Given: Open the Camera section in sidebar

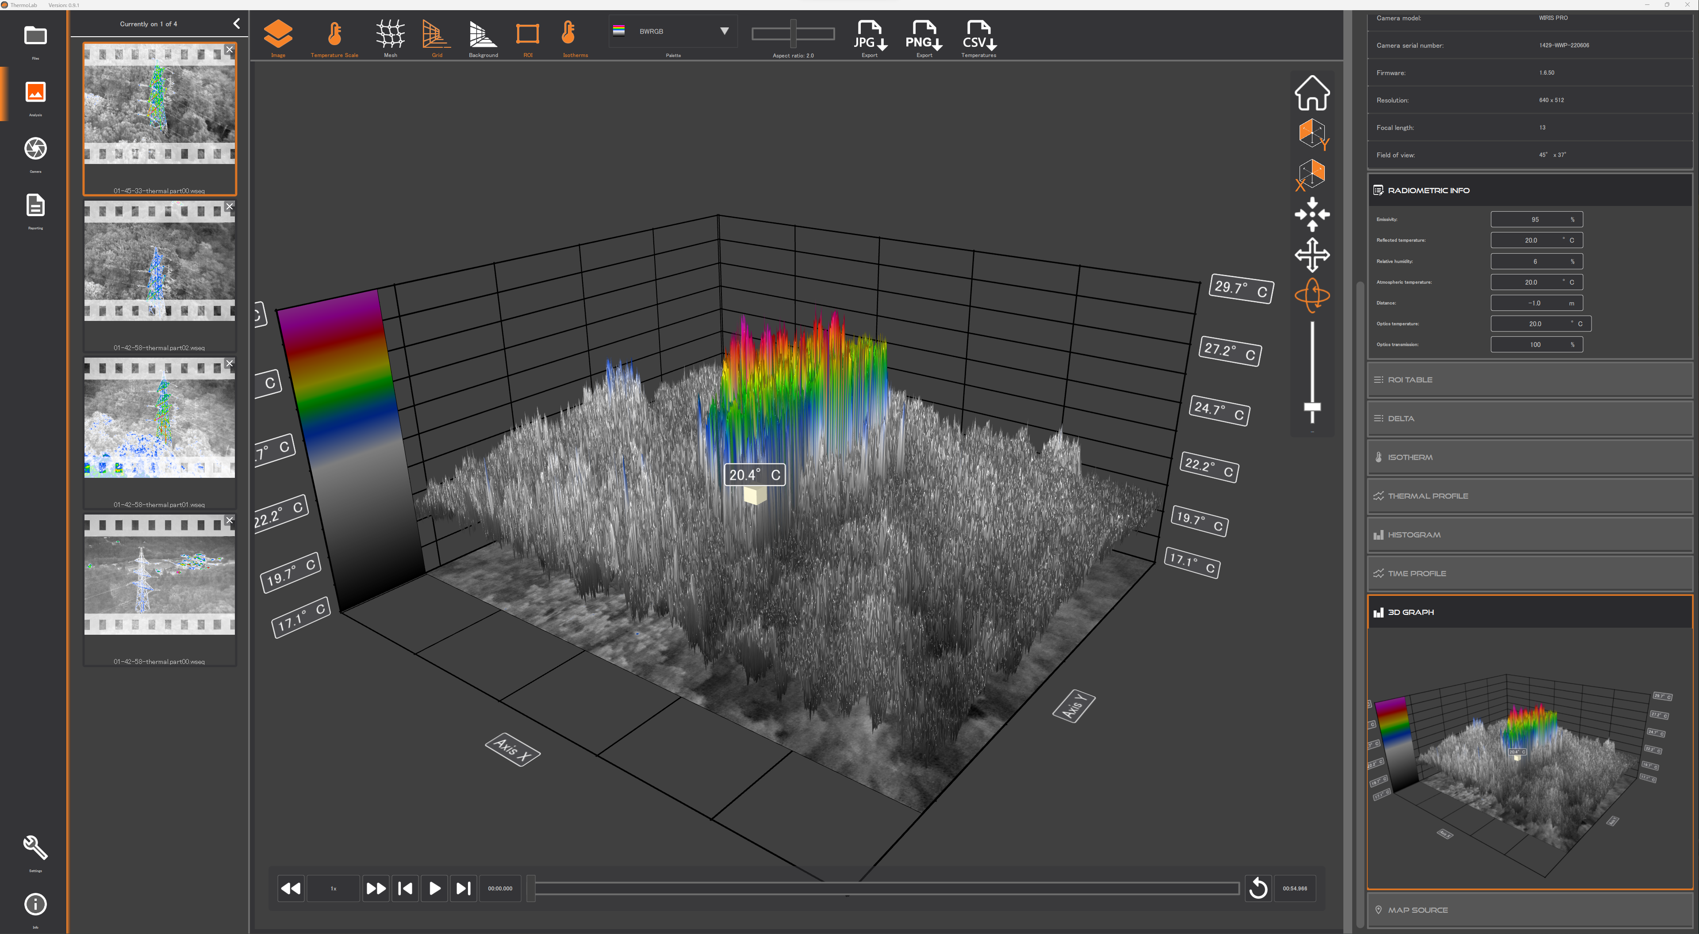Looking at the screenshot, I should click(x=36, y=149).
